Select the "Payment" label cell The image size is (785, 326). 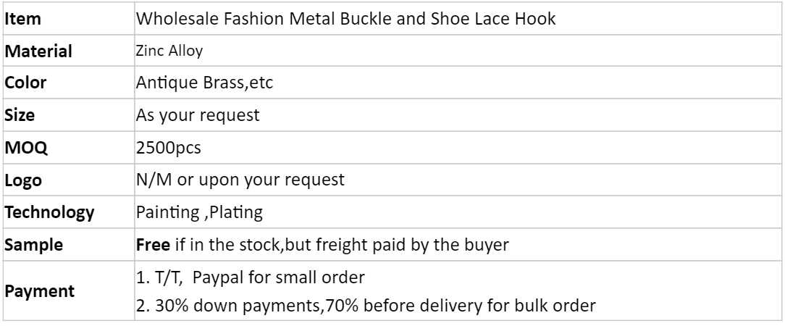pyautogui.click(x=40, y=291)
